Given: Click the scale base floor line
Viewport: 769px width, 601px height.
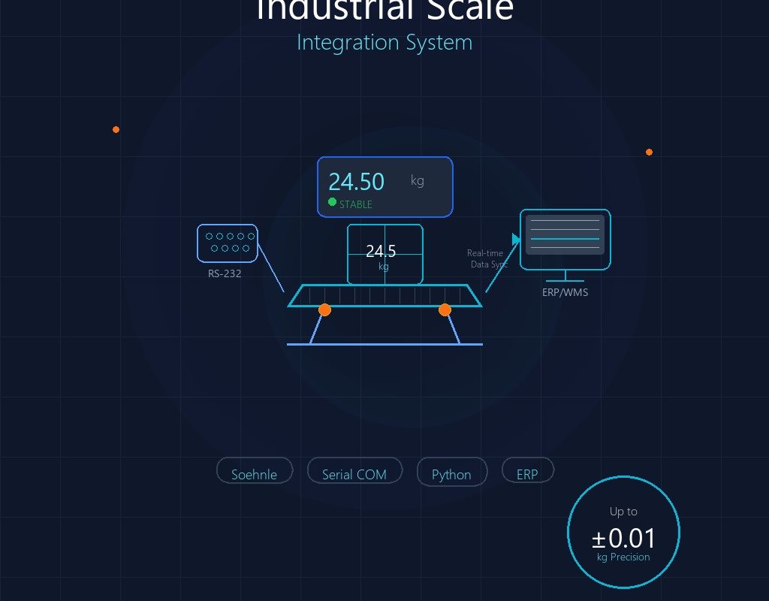Looking at the screenshot, I should coord(384,344).
